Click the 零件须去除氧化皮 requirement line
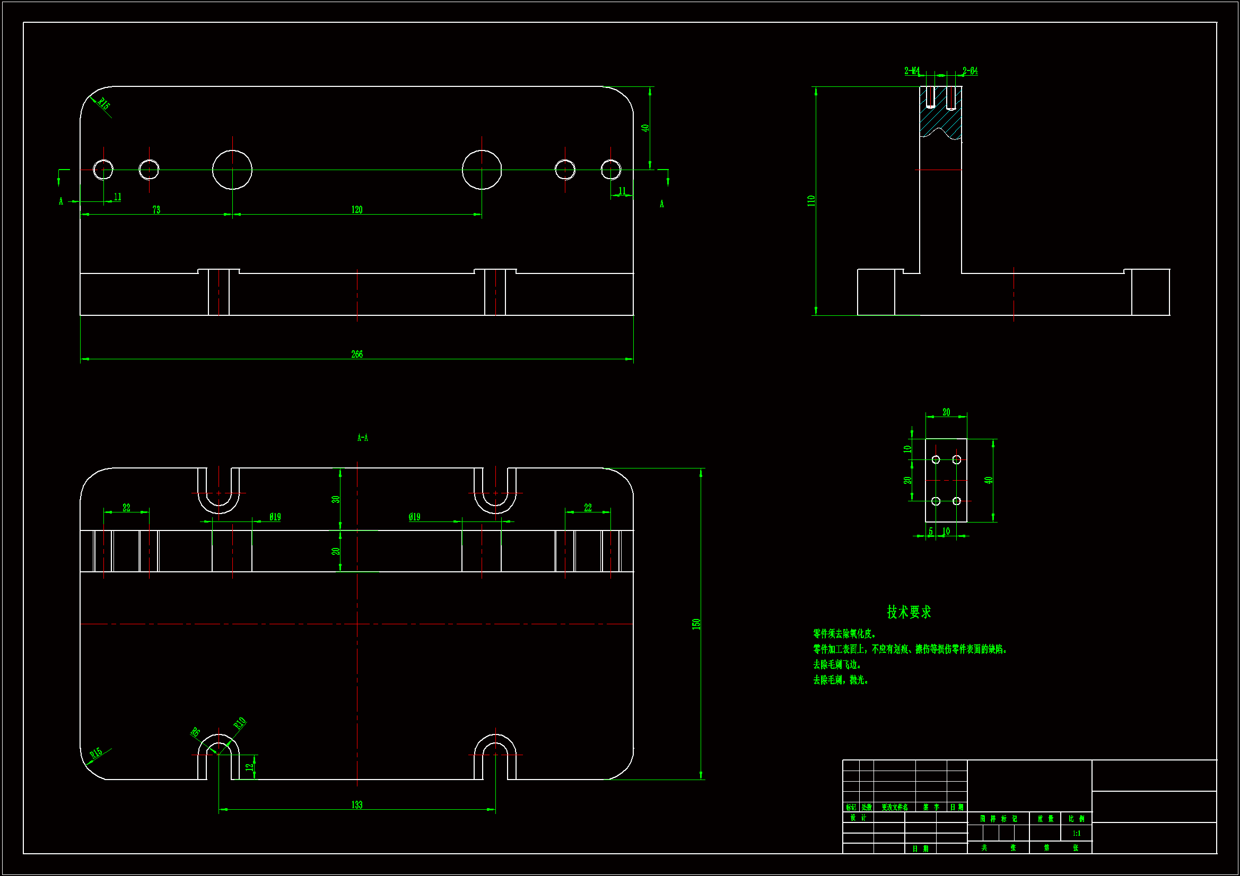 pos(844,634)
